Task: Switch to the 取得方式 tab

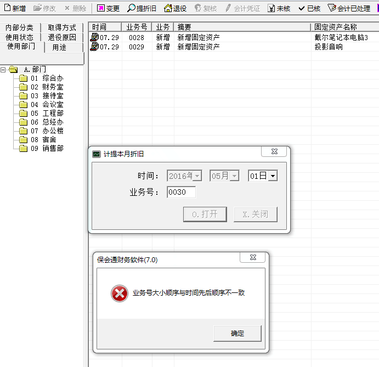Action: point(62,27)
